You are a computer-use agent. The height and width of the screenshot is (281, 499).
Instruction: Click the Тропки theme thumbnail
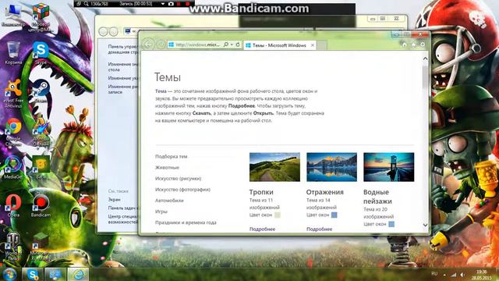[x=274, y=167]
